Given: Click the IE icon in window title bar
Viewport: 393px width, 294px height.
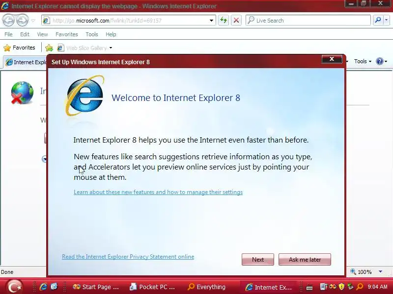Looking at the screenshot, I should [5, 6].
